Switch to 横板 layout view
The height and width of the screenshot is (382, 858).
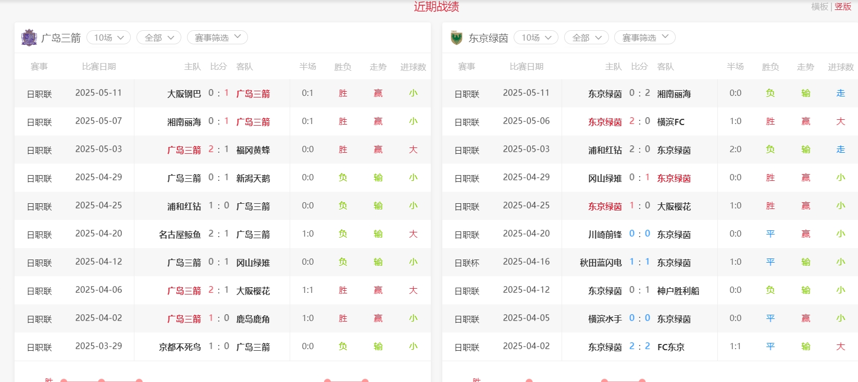pos(819,7)
